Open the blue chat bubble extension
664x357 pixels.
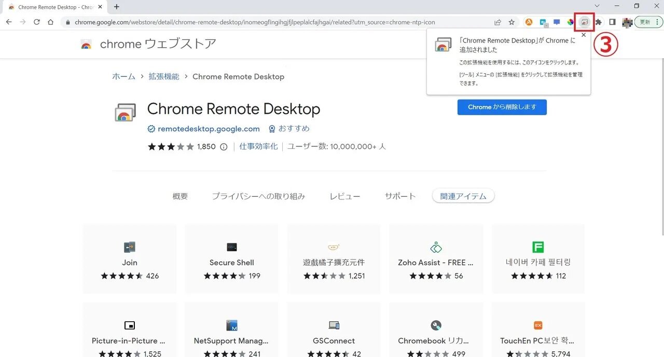pos(557,22)
